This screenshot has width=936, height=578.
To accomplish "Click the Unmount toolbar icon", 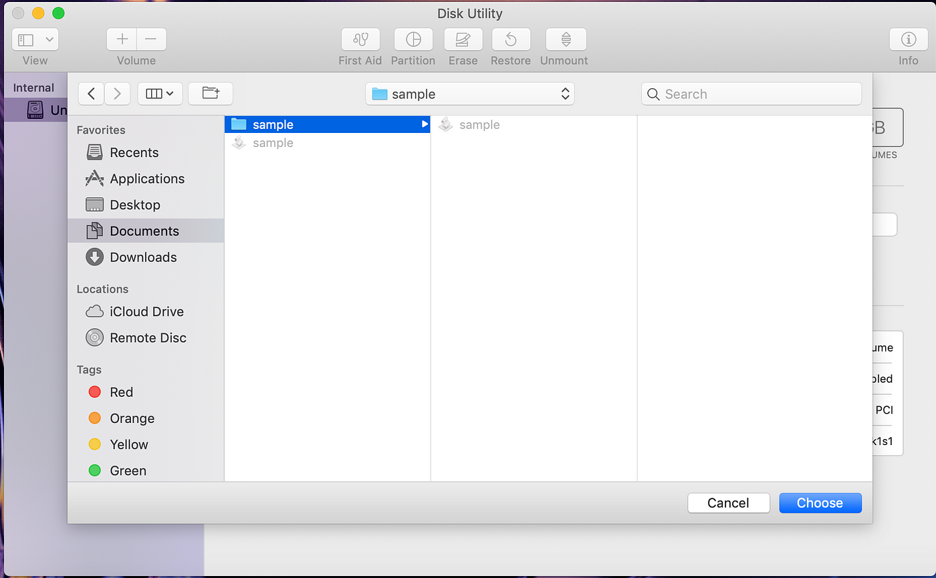I will tap(566, 39).
